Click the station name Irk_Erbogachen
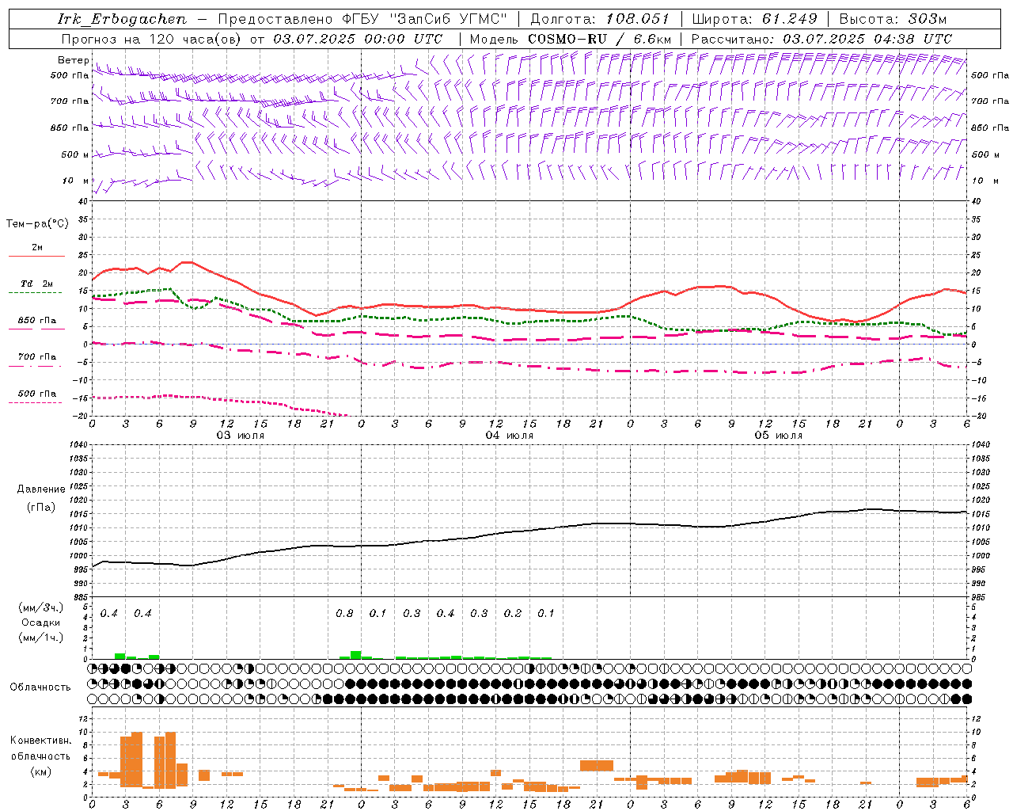Screen dimensions: 1013x811 point(123,19)
